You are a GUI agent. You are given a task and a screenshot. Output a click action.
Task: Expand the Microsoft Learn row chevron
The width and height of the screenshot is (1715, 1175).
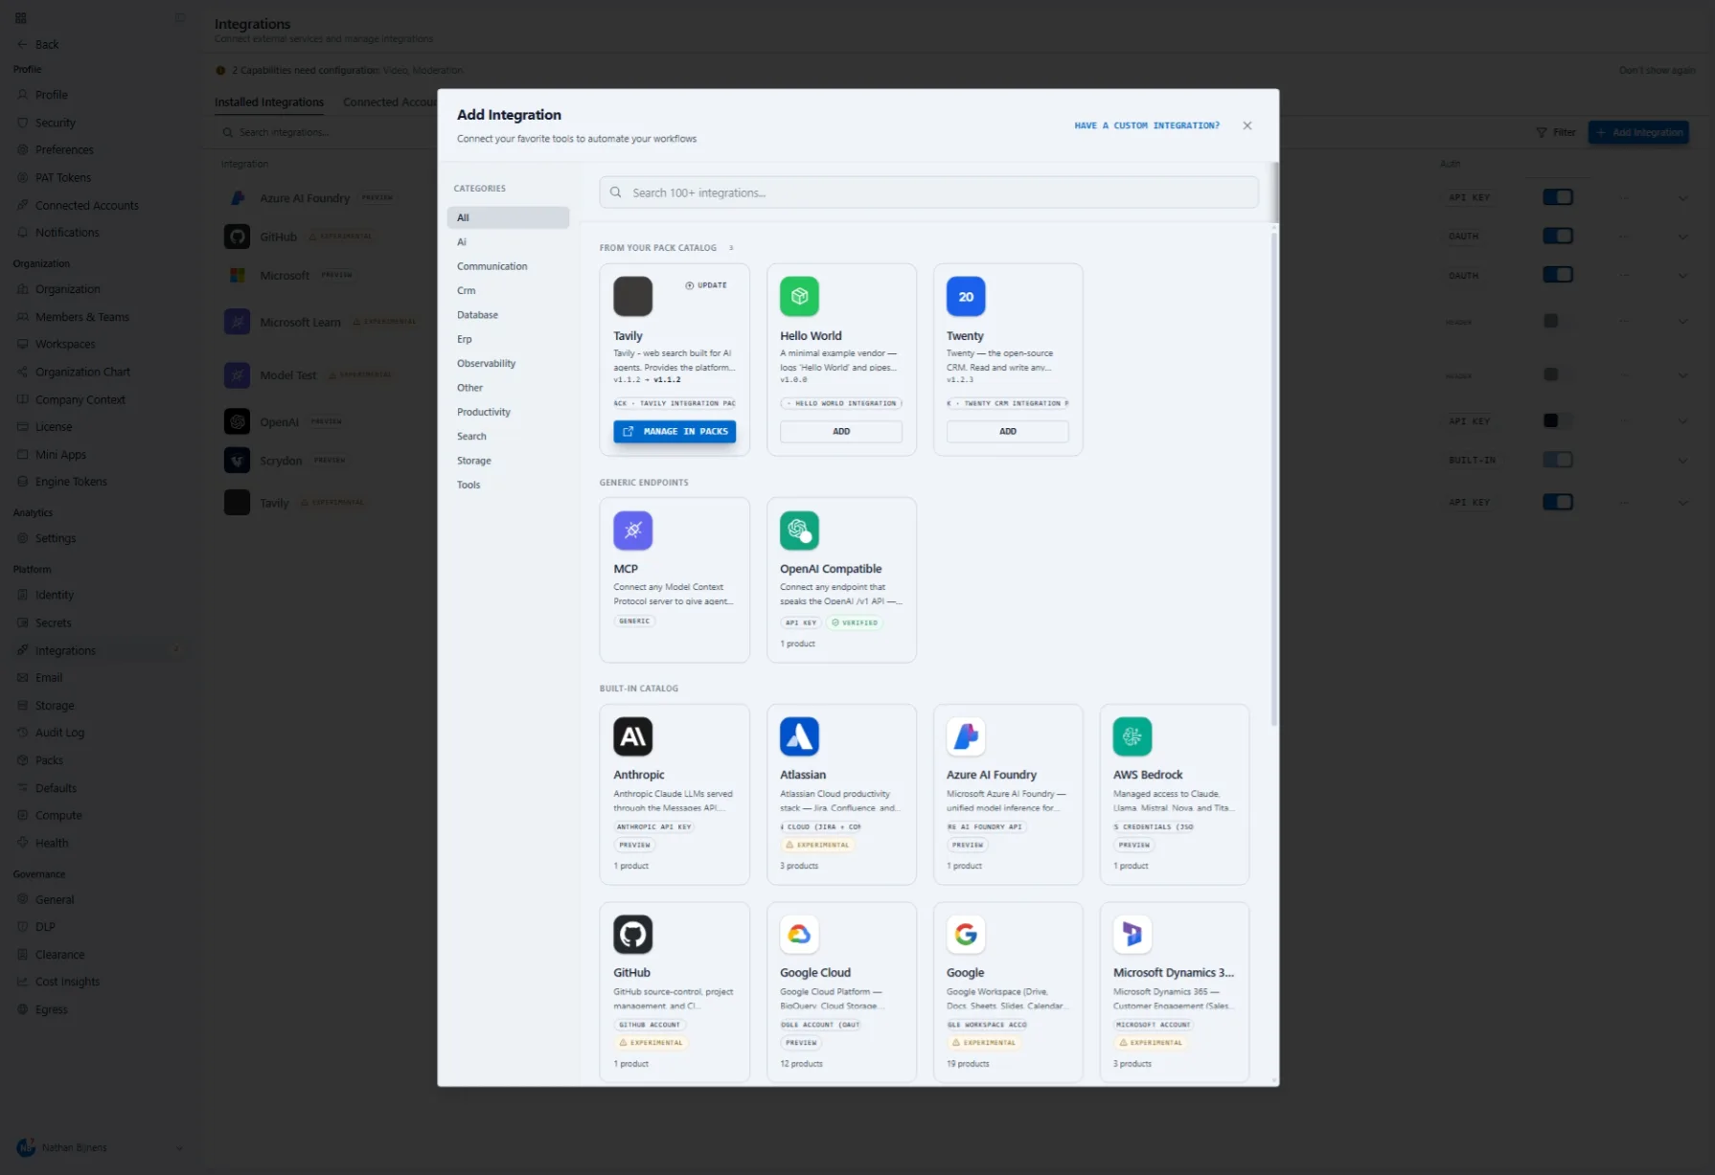tap(1683, 322)
